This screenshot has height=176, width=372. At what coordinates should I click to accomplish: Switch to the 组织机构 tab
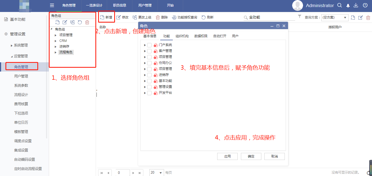(182, 36)
